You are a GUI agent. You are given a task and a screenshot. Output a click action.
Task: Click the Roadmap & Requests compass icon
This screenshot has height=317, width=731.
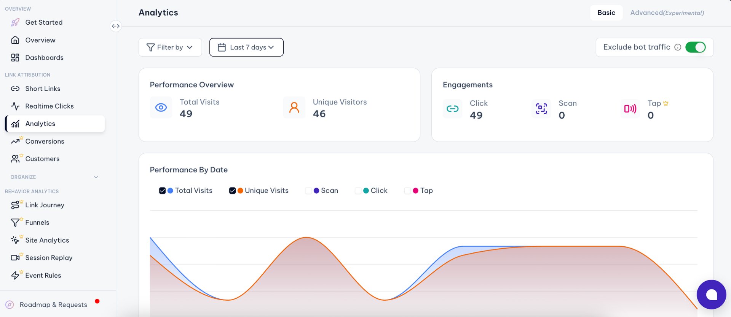tap(10, 304)
